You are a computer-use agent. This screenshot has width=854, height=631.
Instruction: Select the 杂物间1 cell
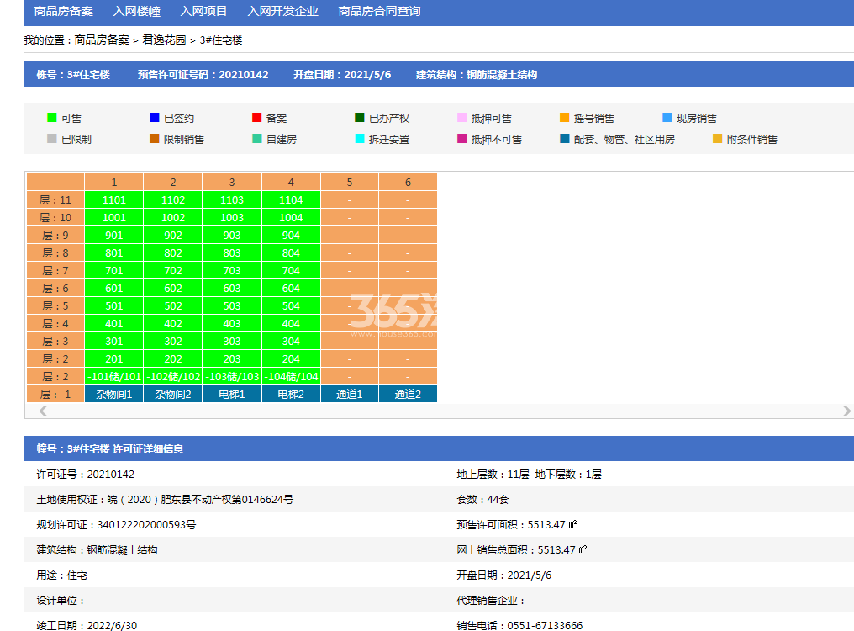(113, 394)
